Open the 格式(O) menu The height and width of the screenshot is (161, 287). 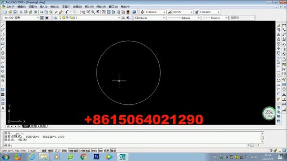[55, 7]
